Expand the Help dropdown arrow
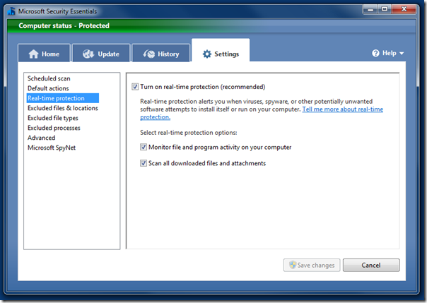 [x=402, y=53]
